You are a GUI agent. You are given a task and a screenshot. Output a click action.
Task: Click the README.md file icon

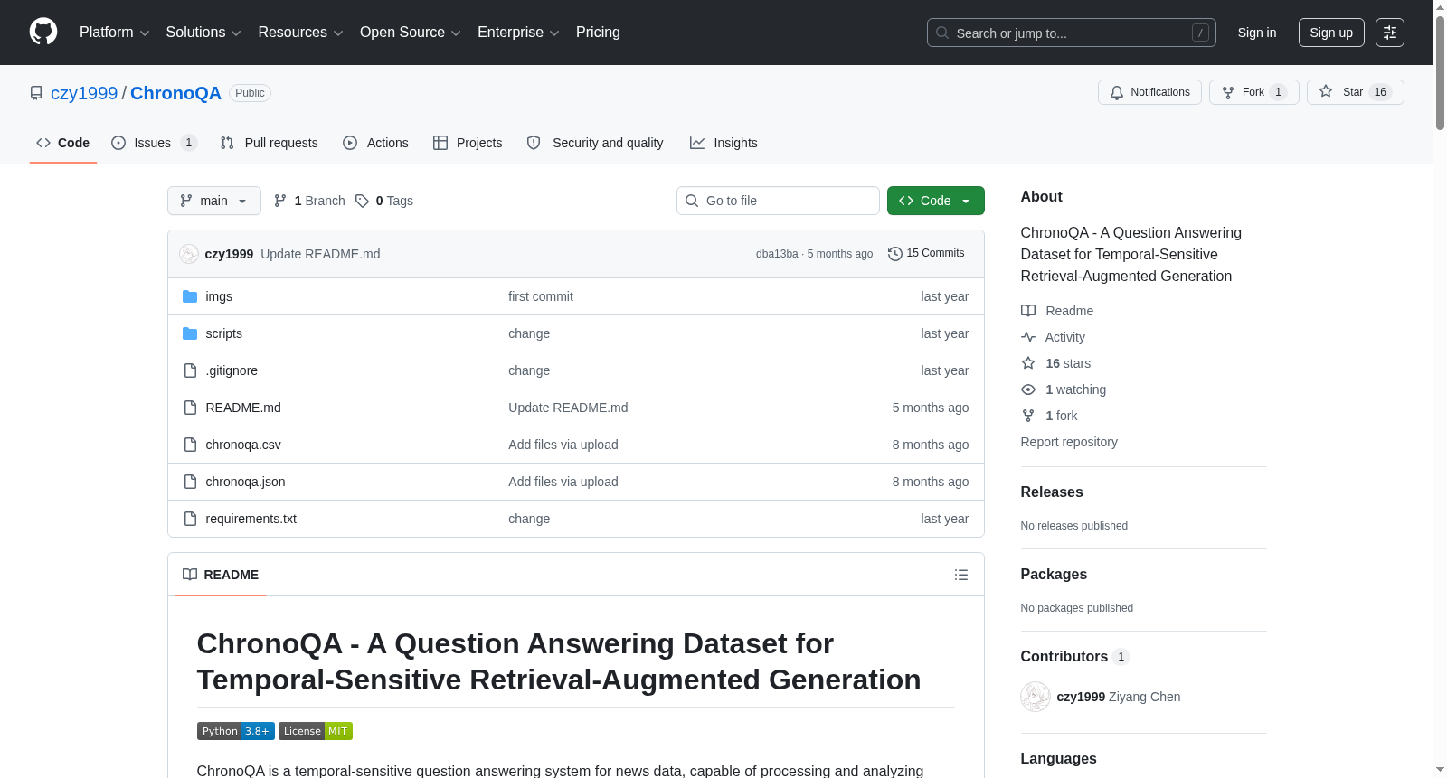click(190, 408)
